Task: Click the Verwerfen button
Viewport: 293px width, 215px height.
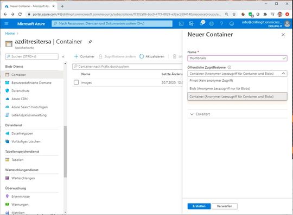Action: click(x=225, y=206)
